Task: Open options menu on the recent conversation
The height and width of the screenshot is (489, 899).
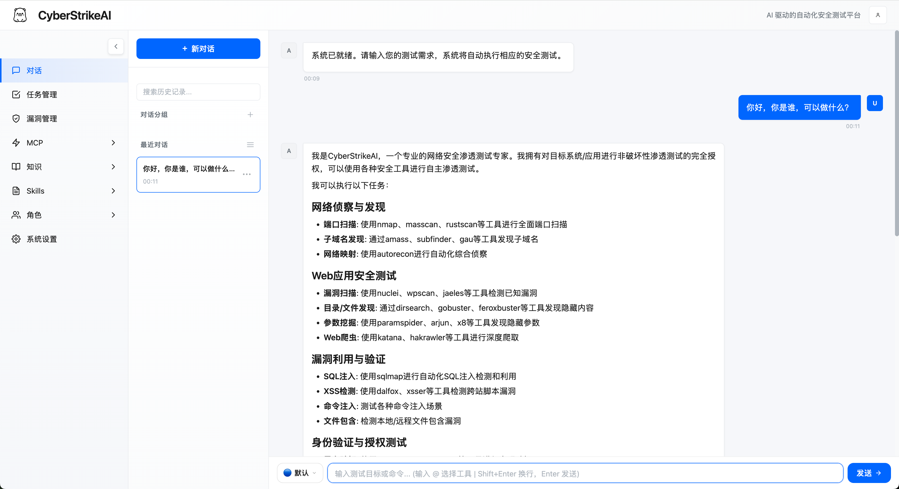Action: (247, 174)
